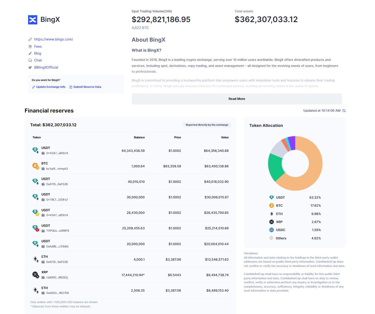This screenshot has height=314, width=375.
Task: Click the wallet icon next to bc1qr8...vmnyd3
Action: (x=43, y=169)
